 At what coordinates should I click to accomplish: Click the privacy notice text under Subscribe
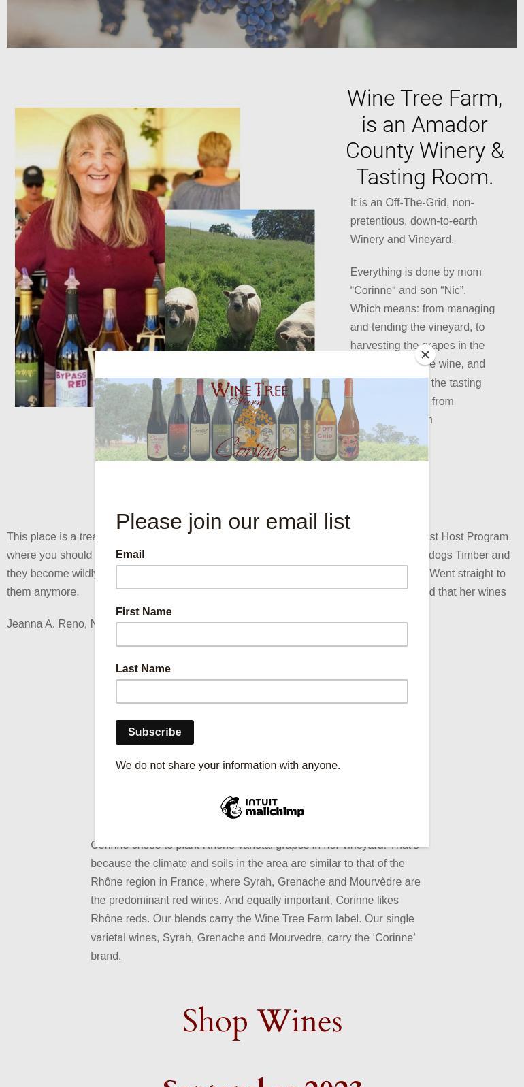click(x=228, y=766)
